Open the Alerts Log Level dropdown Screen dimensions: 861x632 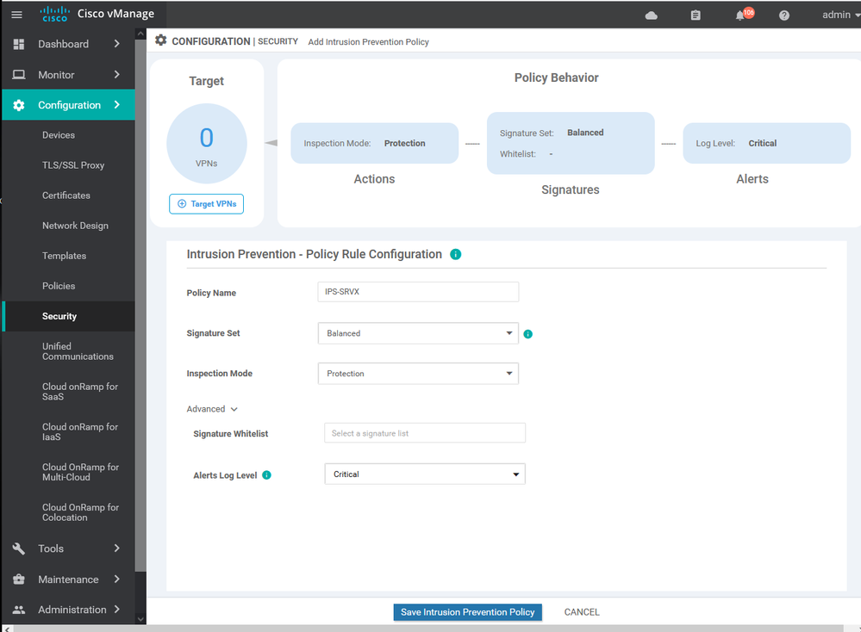coord(424,474)
